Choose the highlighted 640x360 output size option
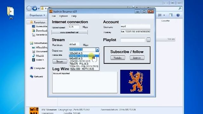The height and width of the screenshot is (114, 203). tap(84, 56)
